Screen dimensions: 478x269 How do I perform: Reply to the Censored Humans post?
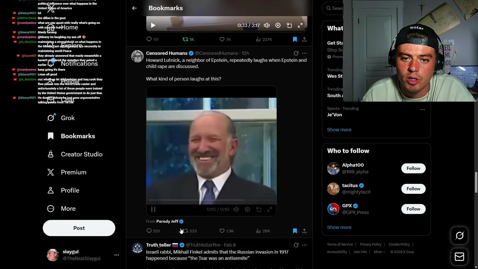point(153,231)
